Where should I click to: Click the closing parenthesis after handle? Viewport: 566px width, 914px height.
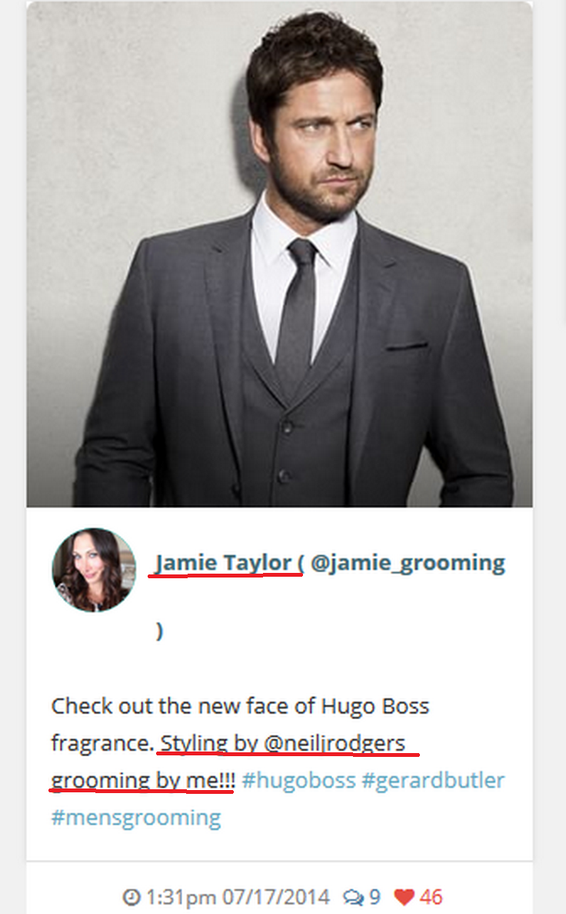[x=159, y=631]
